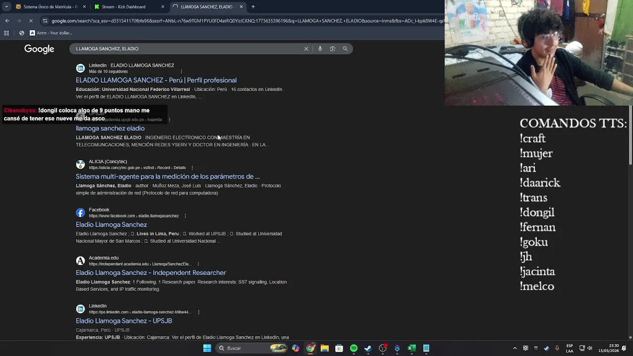The height and width of the screenshot is (356, 633).
Task: Open Steam from the taskbar
Action: click(368, 348)
